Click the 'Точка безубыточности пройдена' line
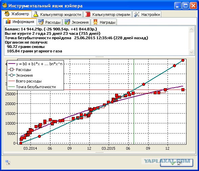Screen dimensions: 199x171 [x=76, y=38]
